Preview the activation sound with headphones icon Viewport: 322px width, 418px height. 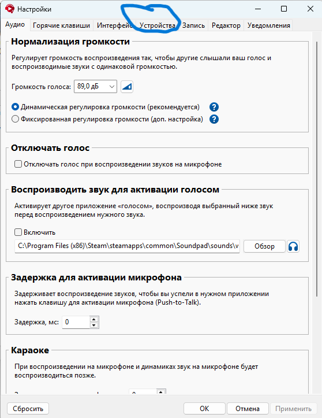pos(293,246)
